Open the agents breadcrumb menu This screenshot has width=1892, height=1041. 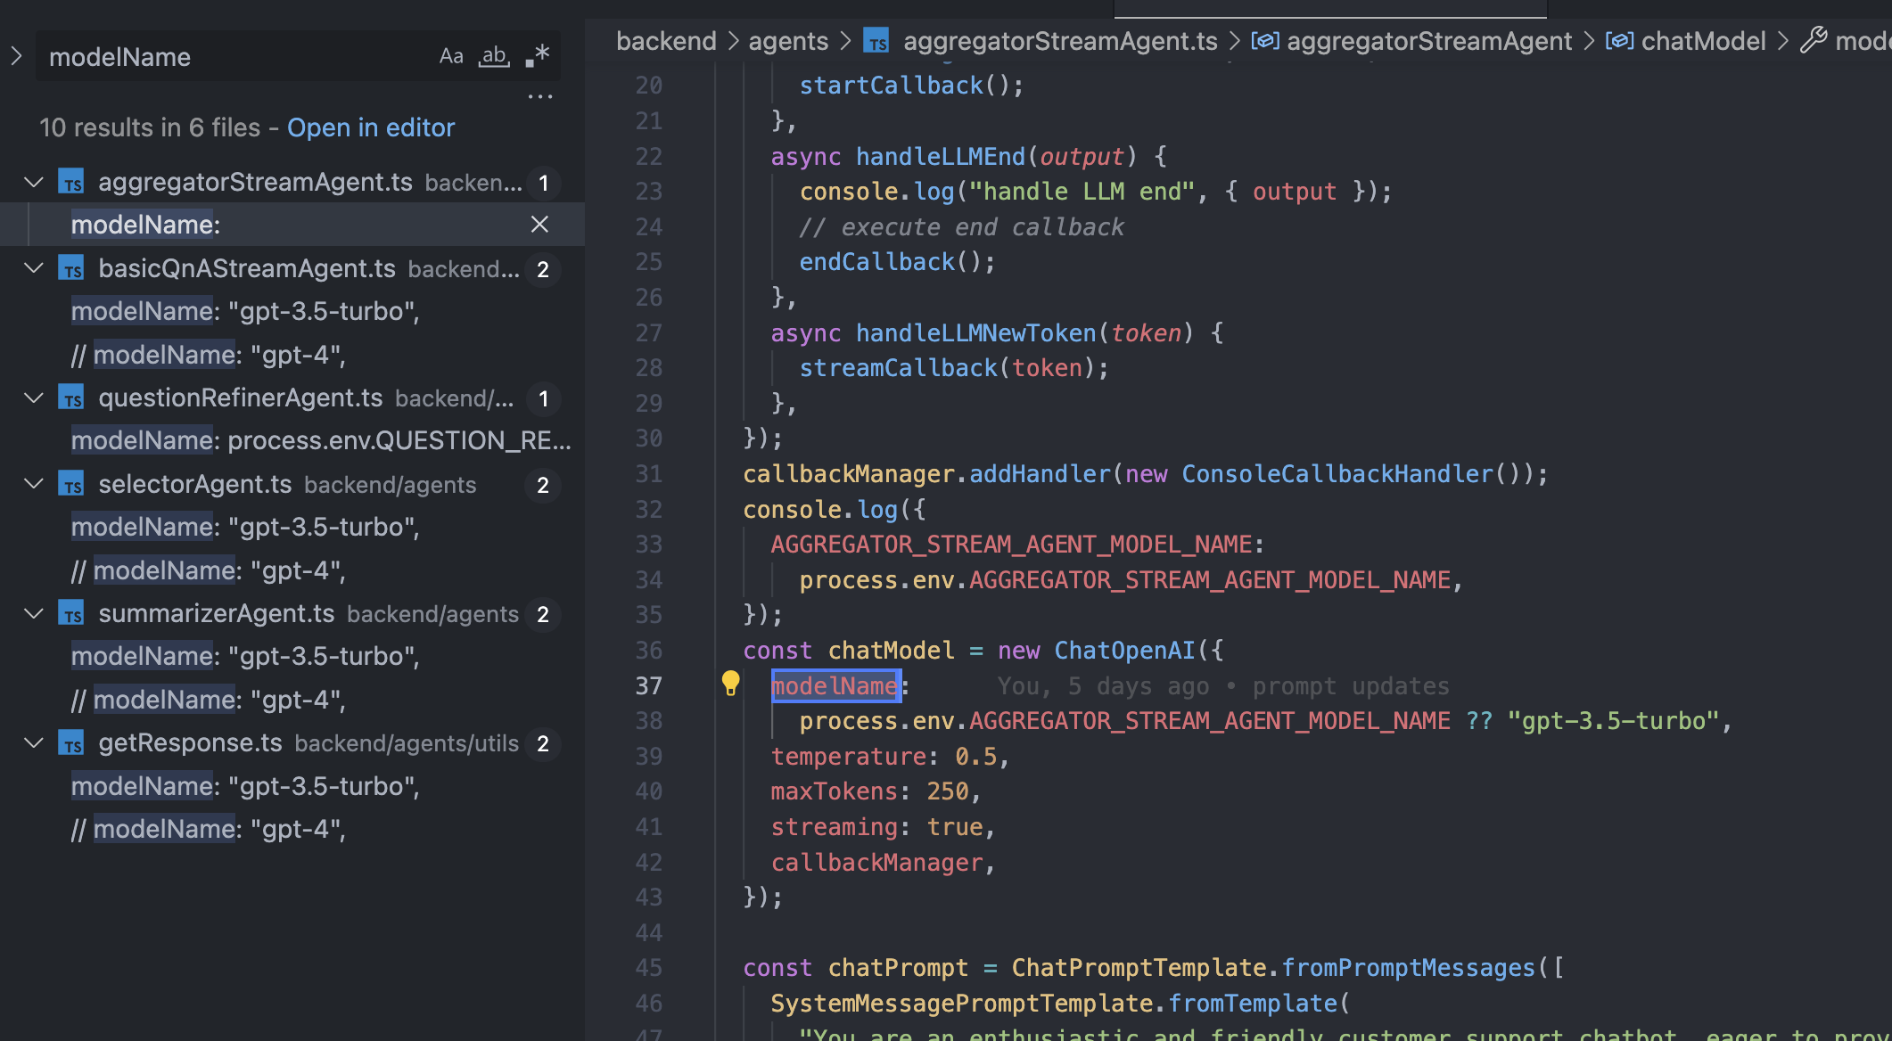point(788,41)
